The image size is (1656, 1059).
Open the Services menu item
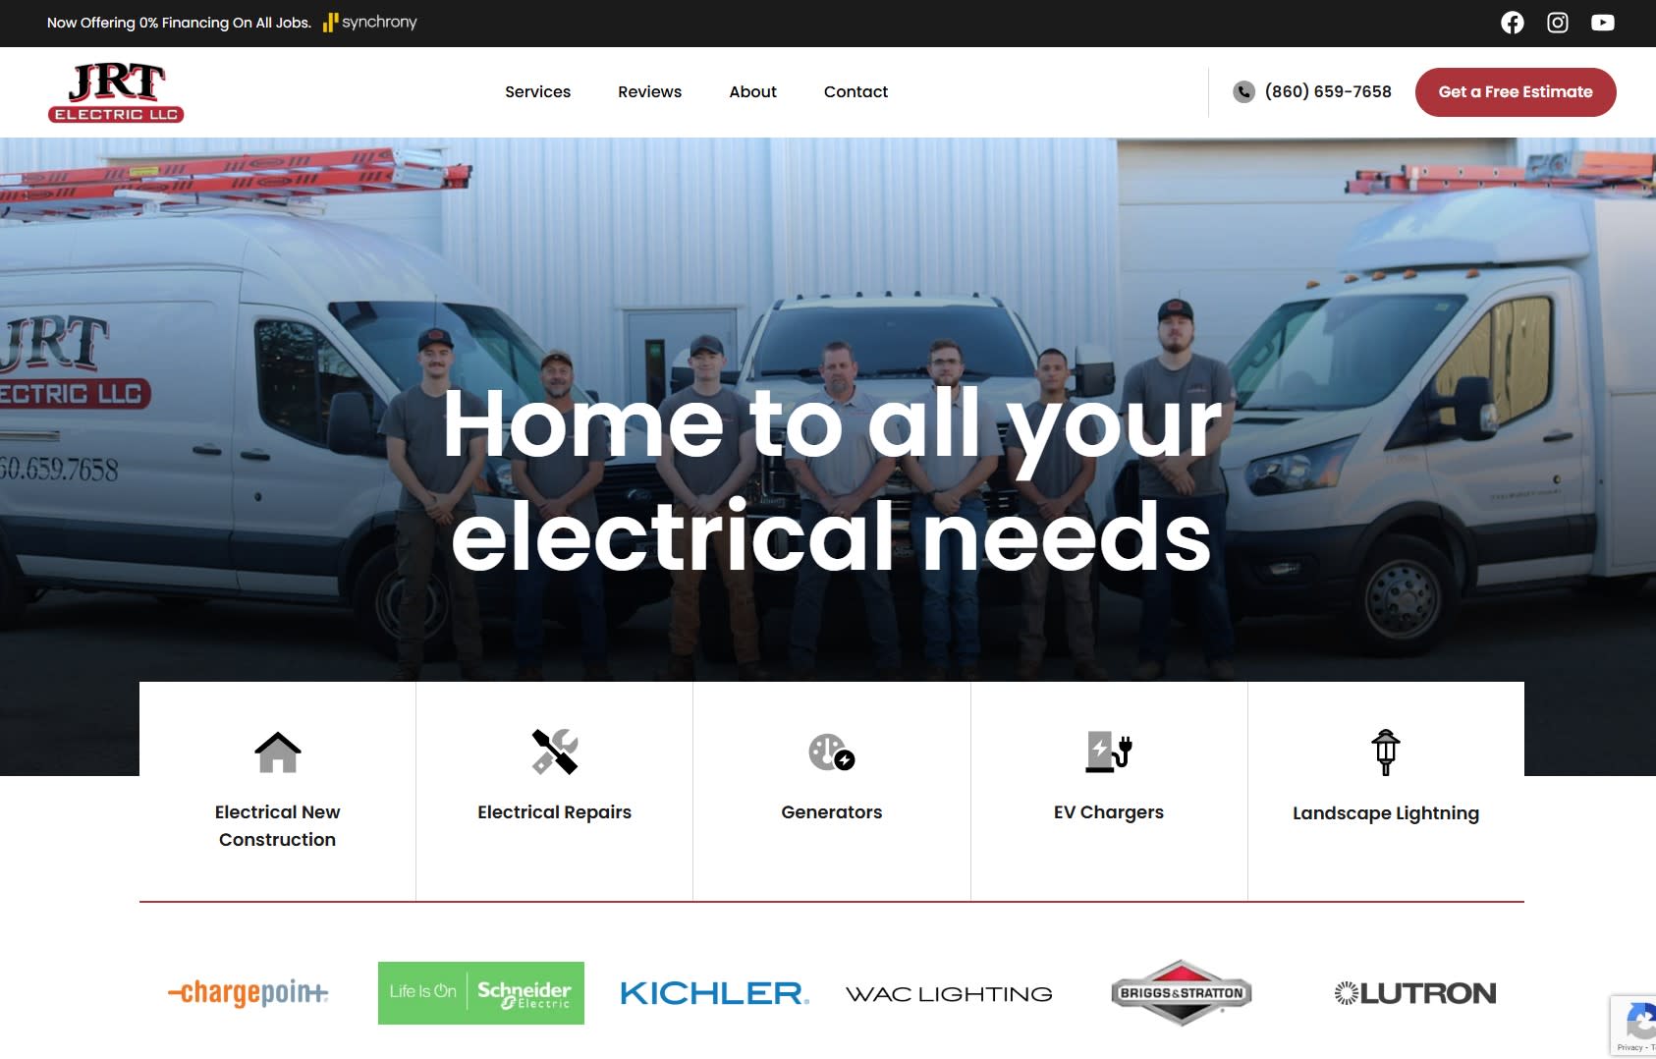click(537, 91)
